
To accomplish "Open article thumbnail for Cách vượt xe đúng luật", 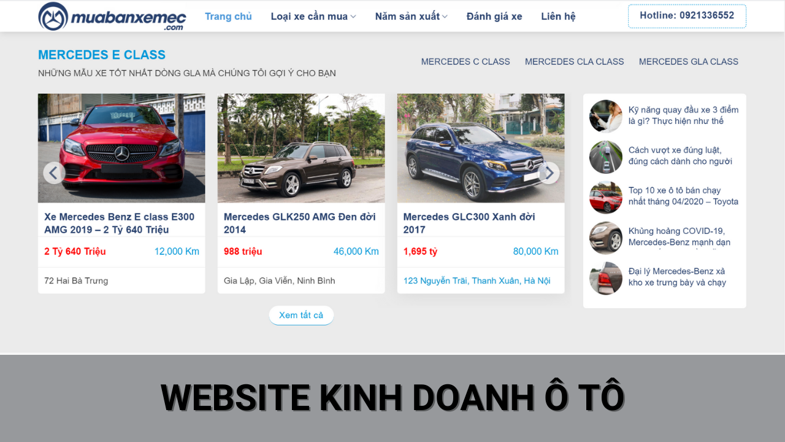I will point(606,157).
